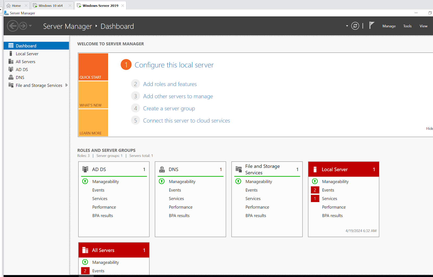Open Services under AD DS tile
Viewport: 433px width, 277px height.
[100, 199]
